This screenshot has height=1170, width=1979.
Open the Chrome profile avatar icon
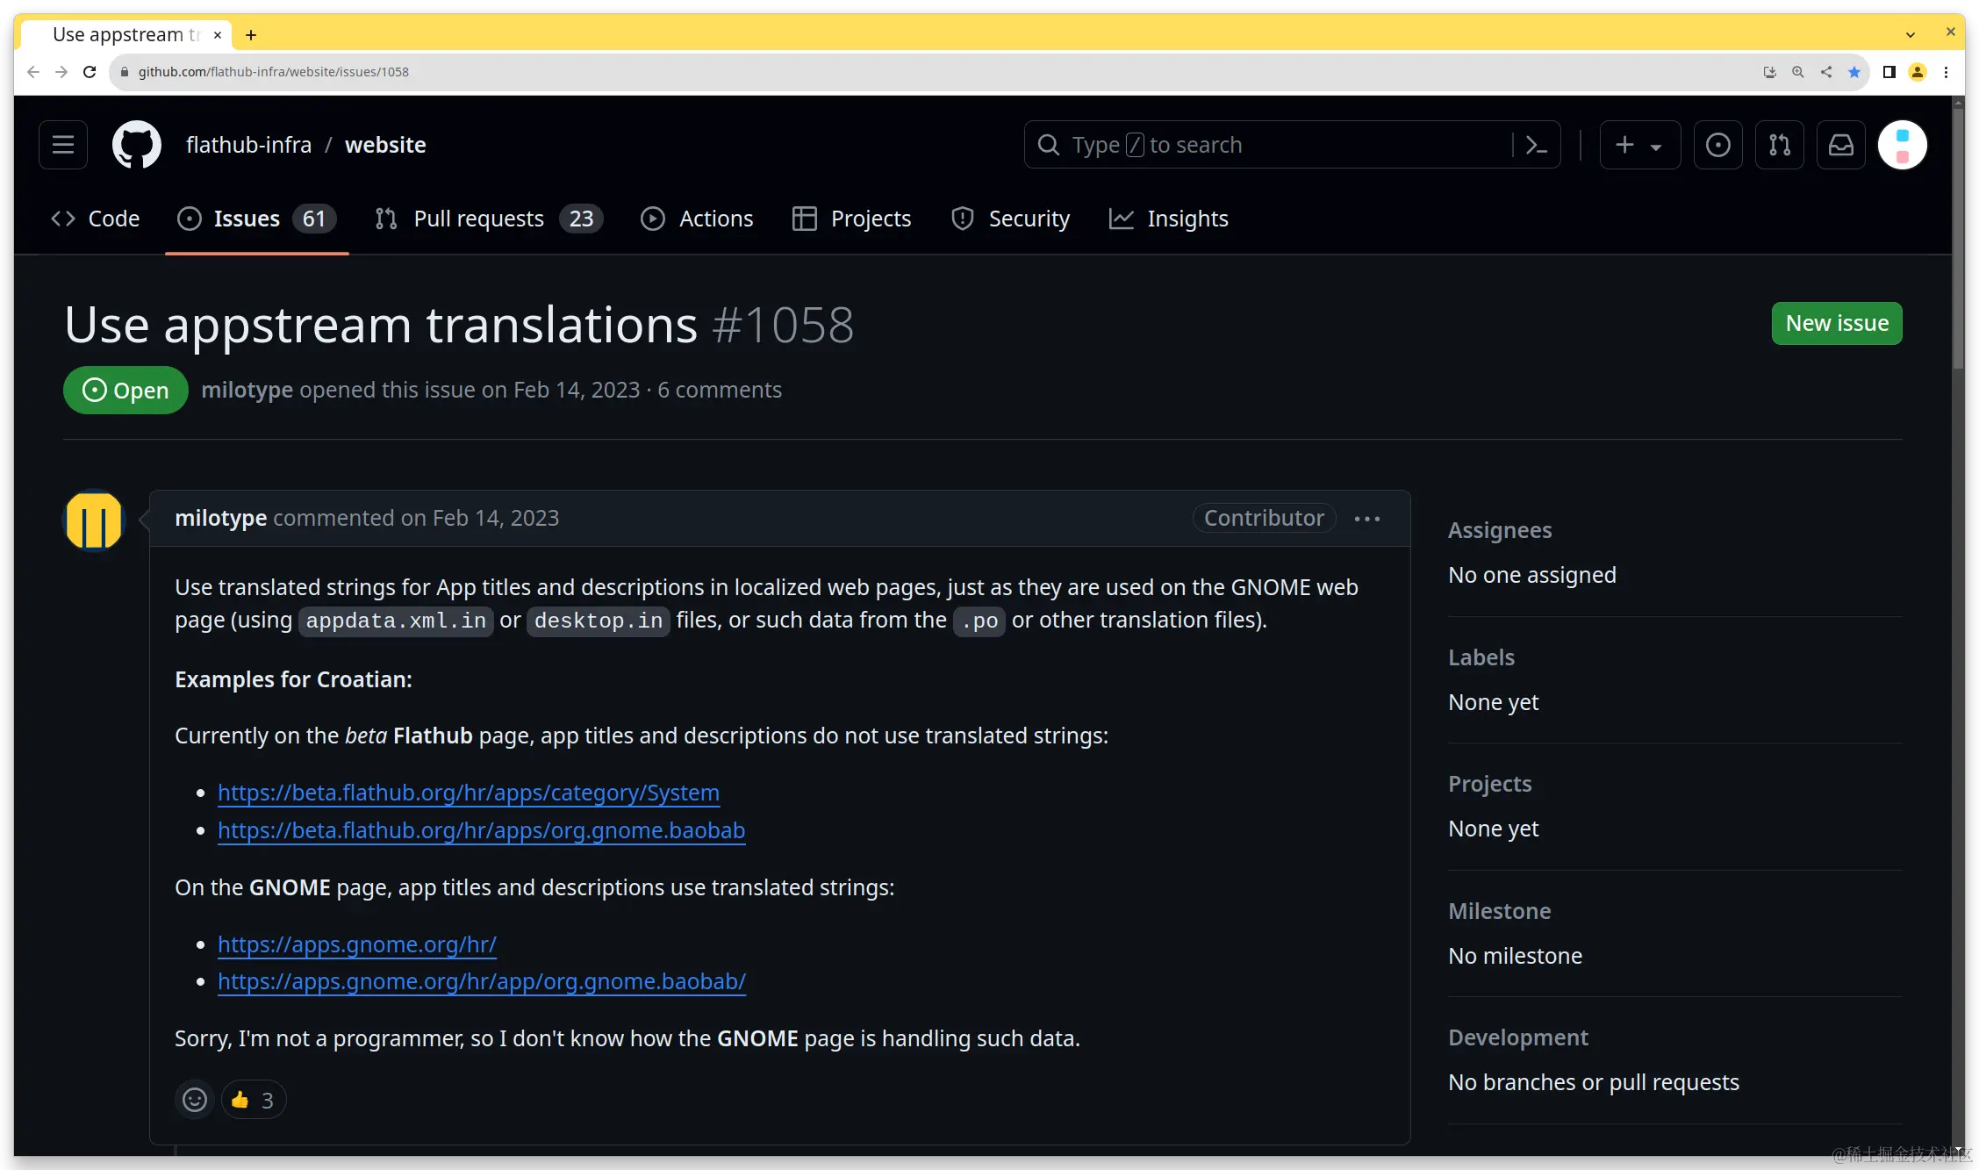pos(1918,72)
